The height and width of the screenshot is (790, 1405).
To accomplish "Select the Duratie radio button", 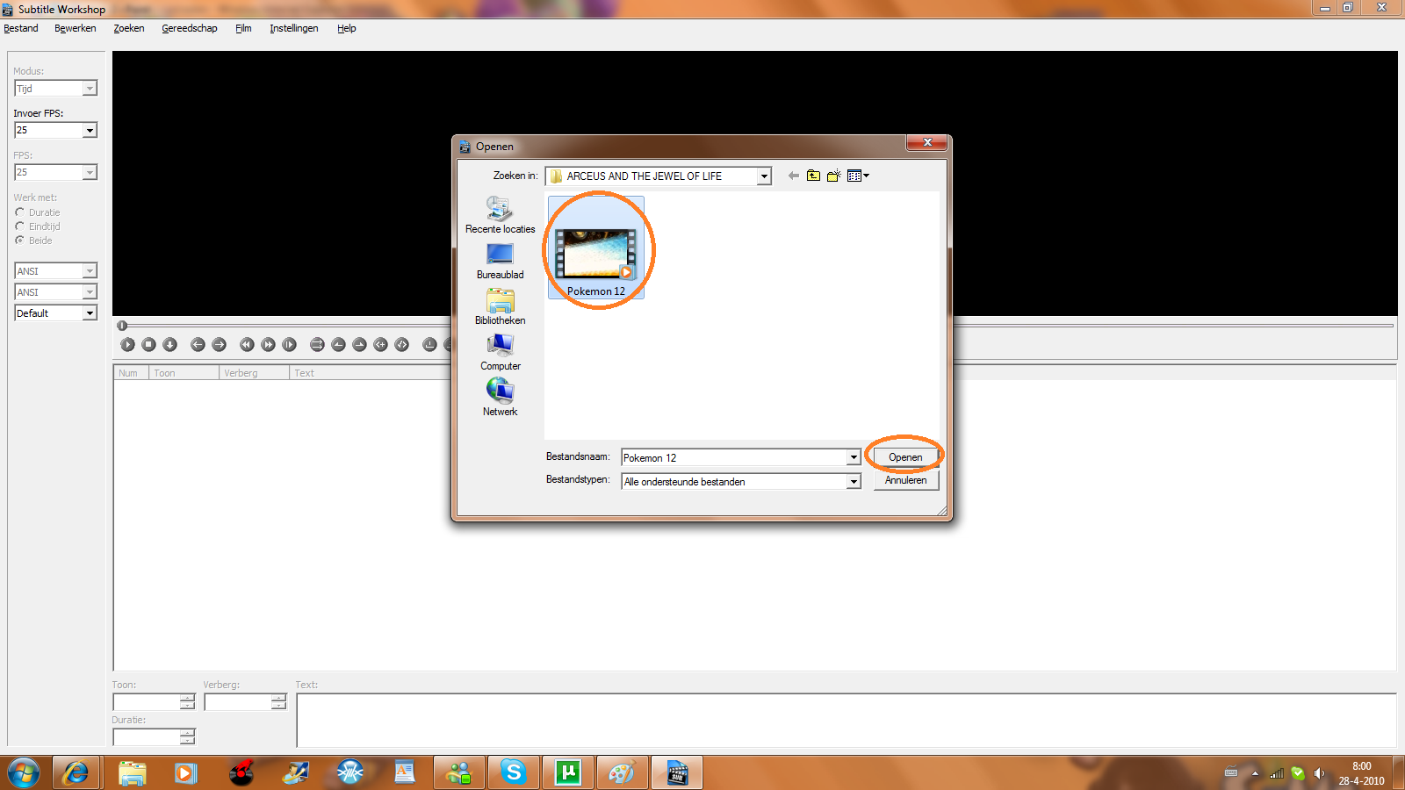I will (19, 212).
